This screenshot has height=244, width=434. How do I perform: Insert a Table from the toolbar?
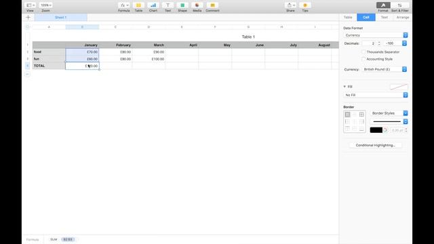(138, 5)
